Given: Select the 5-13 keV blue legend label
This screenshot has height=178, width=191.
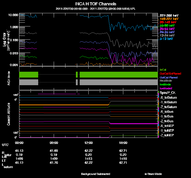Looking at the screenshot, I should (166, 39).
